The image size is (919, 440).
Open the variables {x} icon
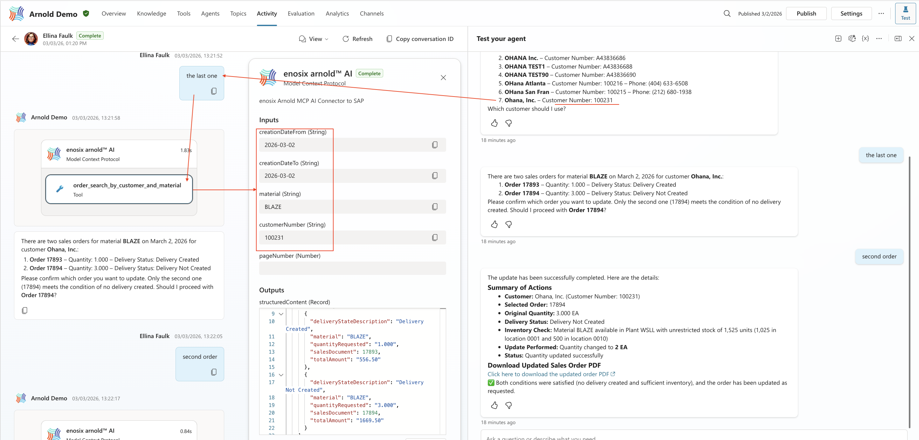point(865,38)
